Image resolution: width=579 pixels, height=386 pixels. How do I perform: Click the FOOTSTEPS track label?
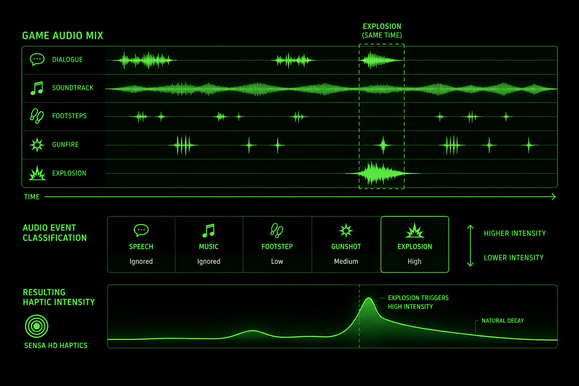click(69, 116)
